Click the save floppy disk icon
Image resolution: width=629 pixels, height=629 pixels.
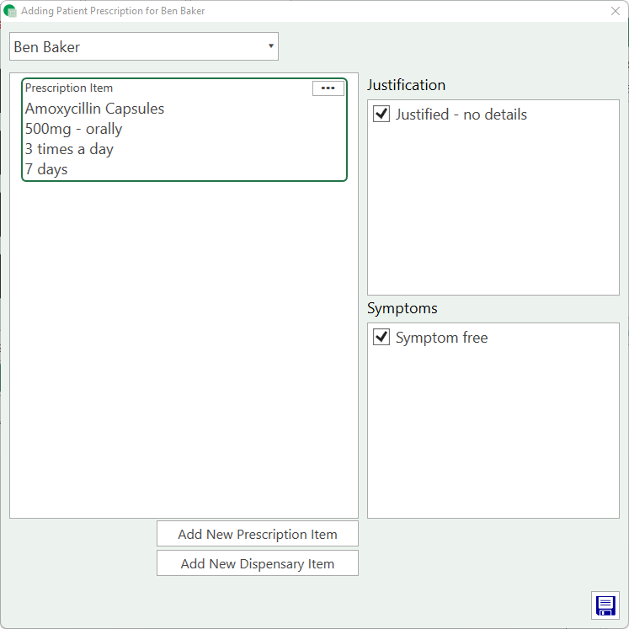(605, 605)
